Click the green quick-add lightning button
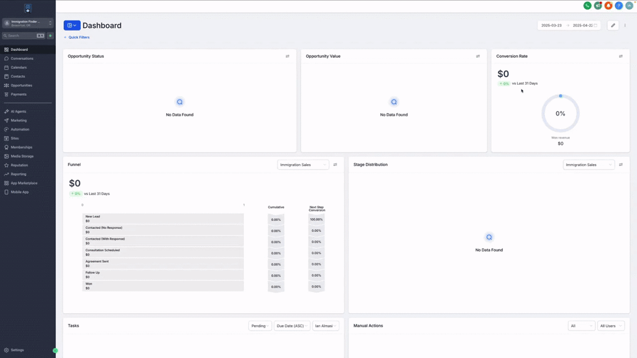This screenshot has width=637, height=358. 50,36
